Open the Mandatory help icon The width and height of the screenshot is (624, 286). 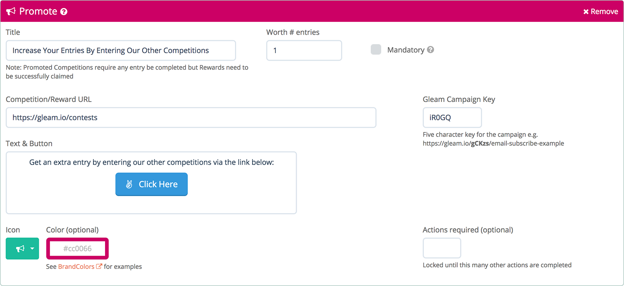[x=430, y=50]
